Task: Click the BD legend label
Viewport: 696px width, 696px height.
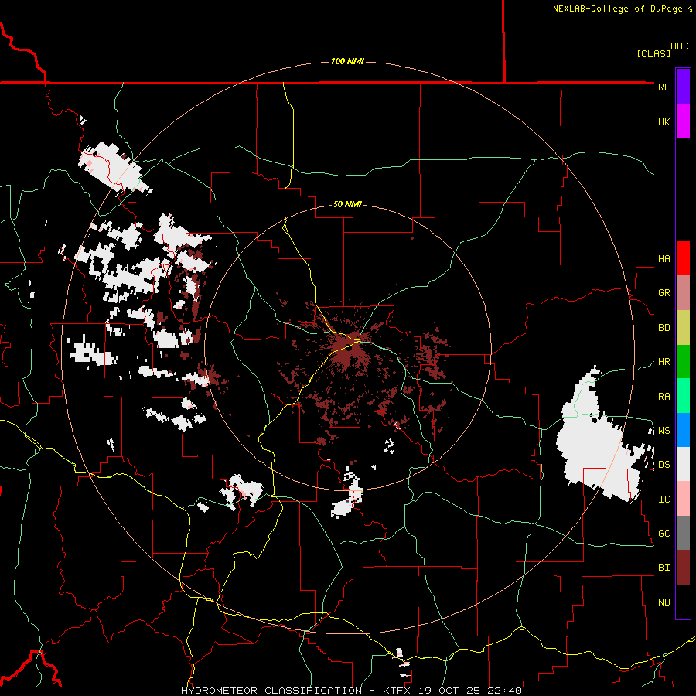Action: click(664, 328)
